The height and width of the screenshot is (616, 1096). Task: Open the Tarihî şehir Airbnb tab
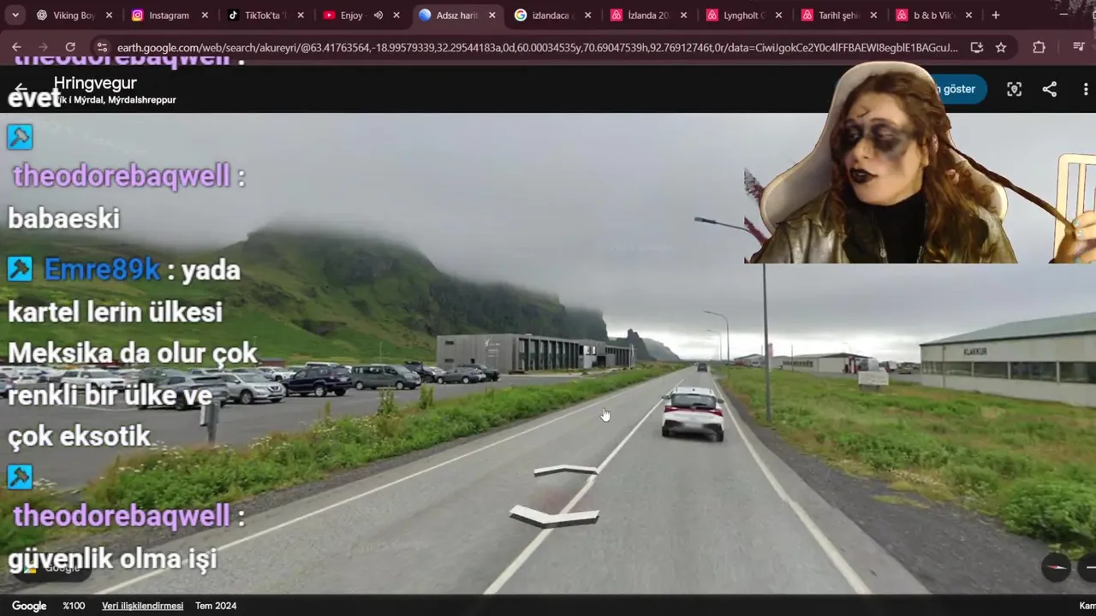click(840, 15)
